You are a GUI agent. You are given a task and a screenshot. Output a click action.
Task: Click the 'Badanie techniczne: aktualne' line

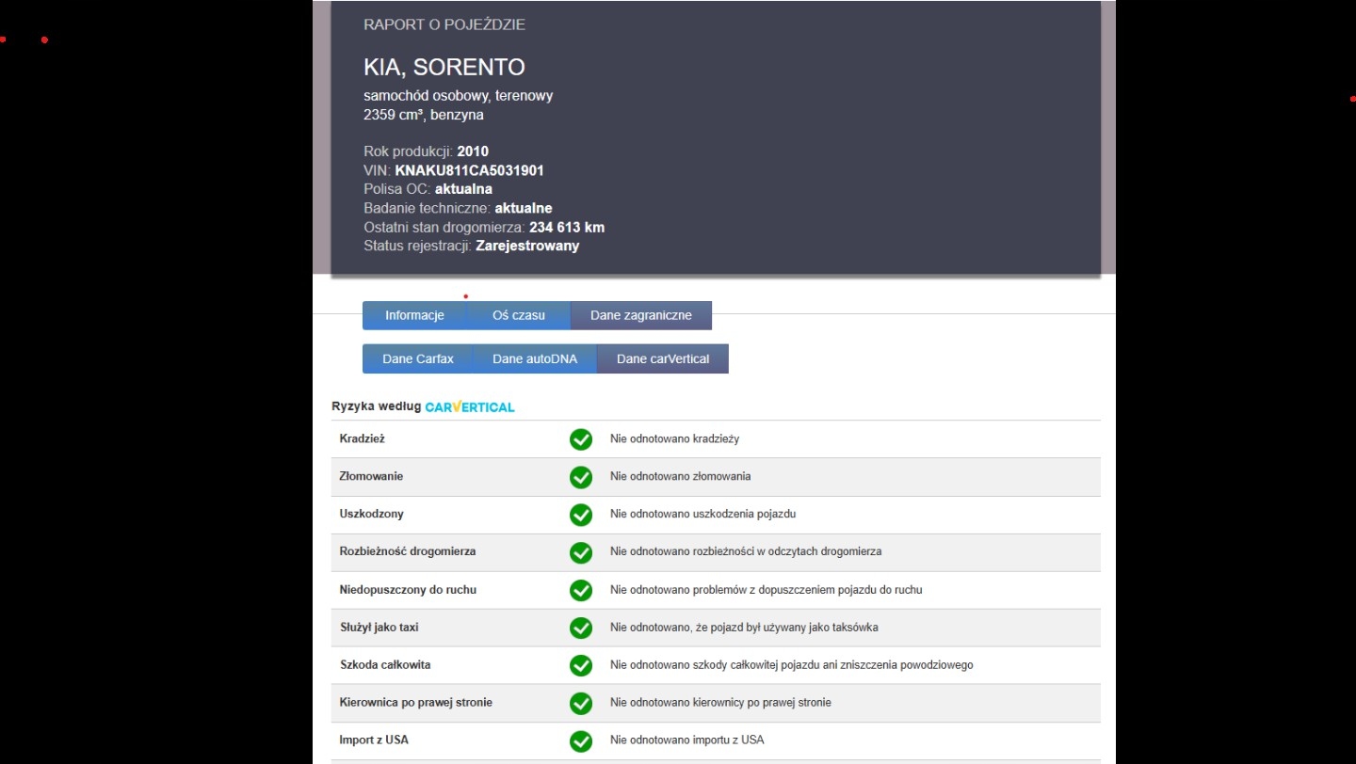pyautogui.click(x=458, y=208)
